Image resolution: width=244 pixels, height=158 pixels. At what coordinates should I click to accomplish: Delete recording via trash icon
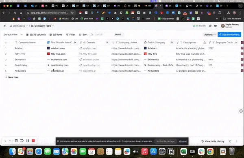pos(16,141)
